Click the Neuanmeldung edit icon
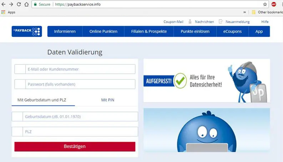283x162 pixels. (221, 22)
